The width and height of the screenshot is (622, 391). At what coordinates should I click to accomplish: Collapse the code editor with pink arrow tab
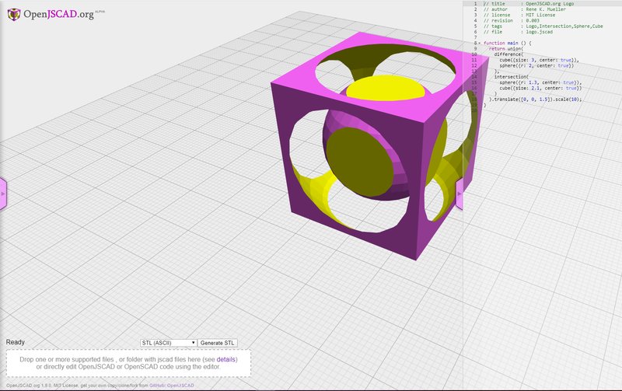point(460,194)
